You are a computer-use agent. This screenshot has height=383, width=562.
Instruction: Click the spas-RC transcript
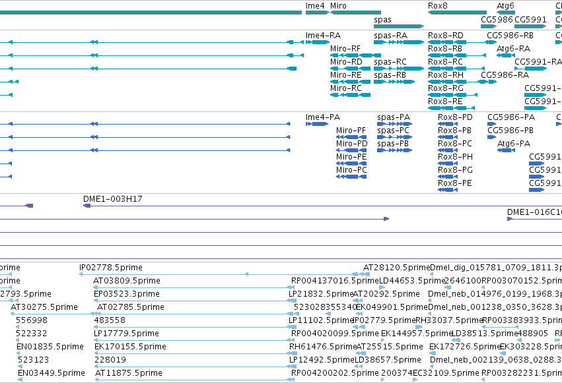(x=399, y=69)
